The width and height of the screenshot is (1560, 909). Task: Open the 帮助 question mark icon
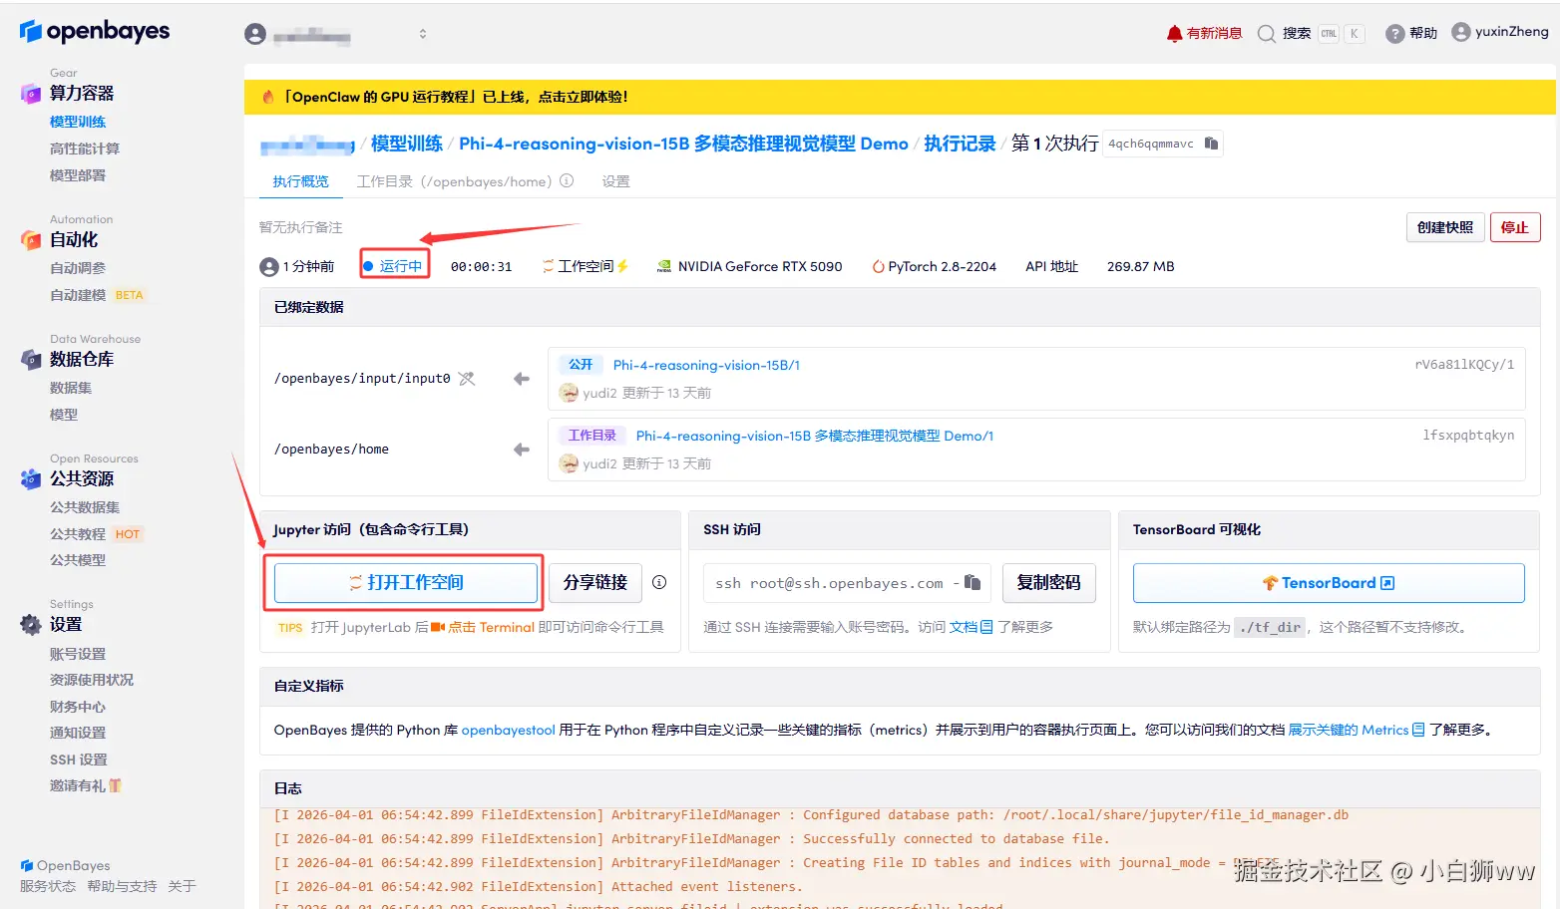1395,33
